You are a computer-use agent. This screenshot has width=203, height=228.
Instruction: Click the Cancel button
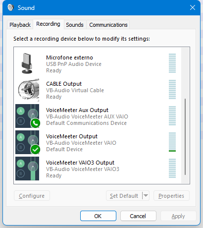tap(138, 216)
